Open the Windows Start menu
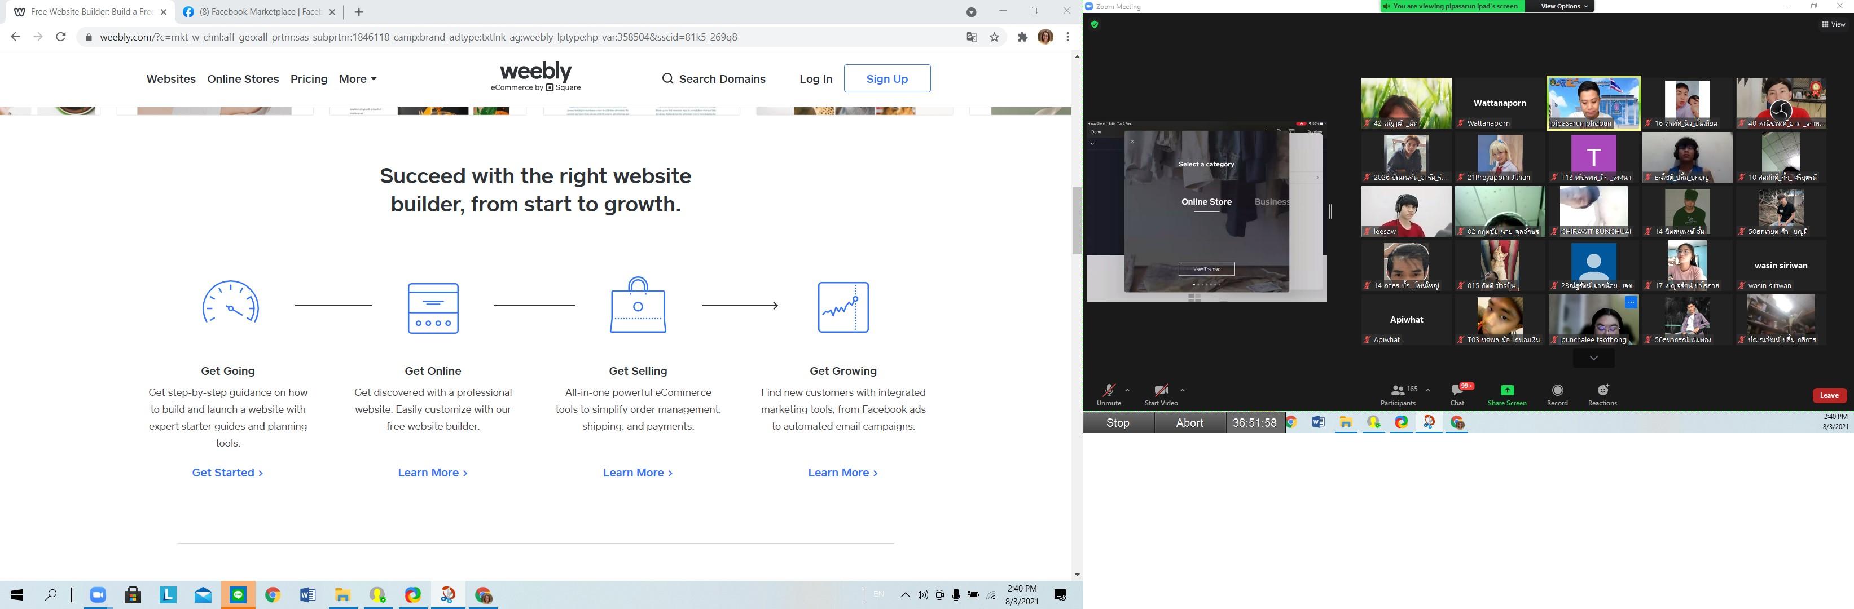The width and height of the screenshot is (1854, 609). (x=17, y=594)
